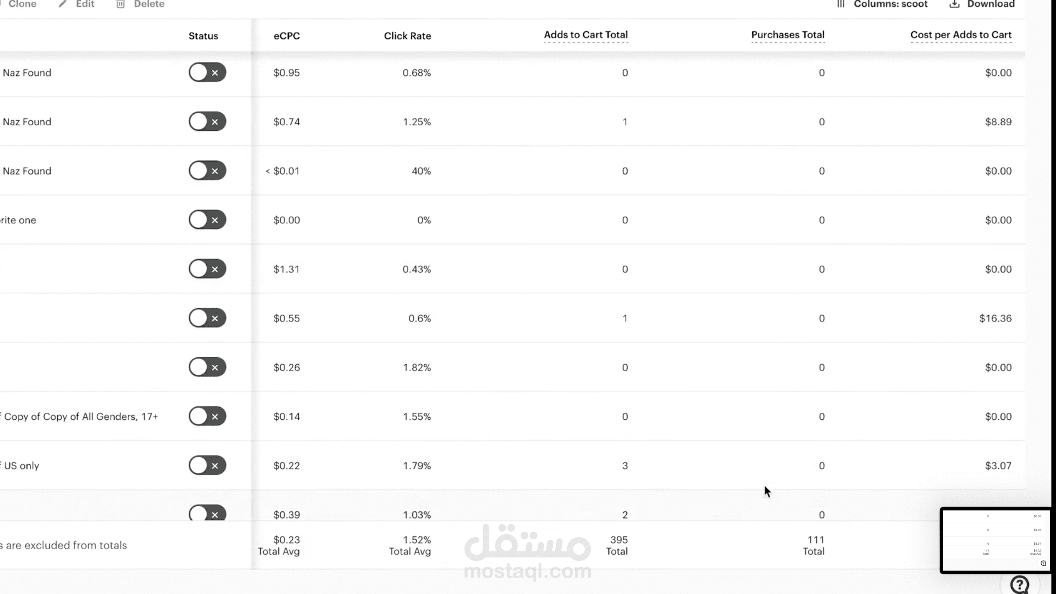
Task: Toggle status for Copy of All Genders row
Action: point(207,416)
